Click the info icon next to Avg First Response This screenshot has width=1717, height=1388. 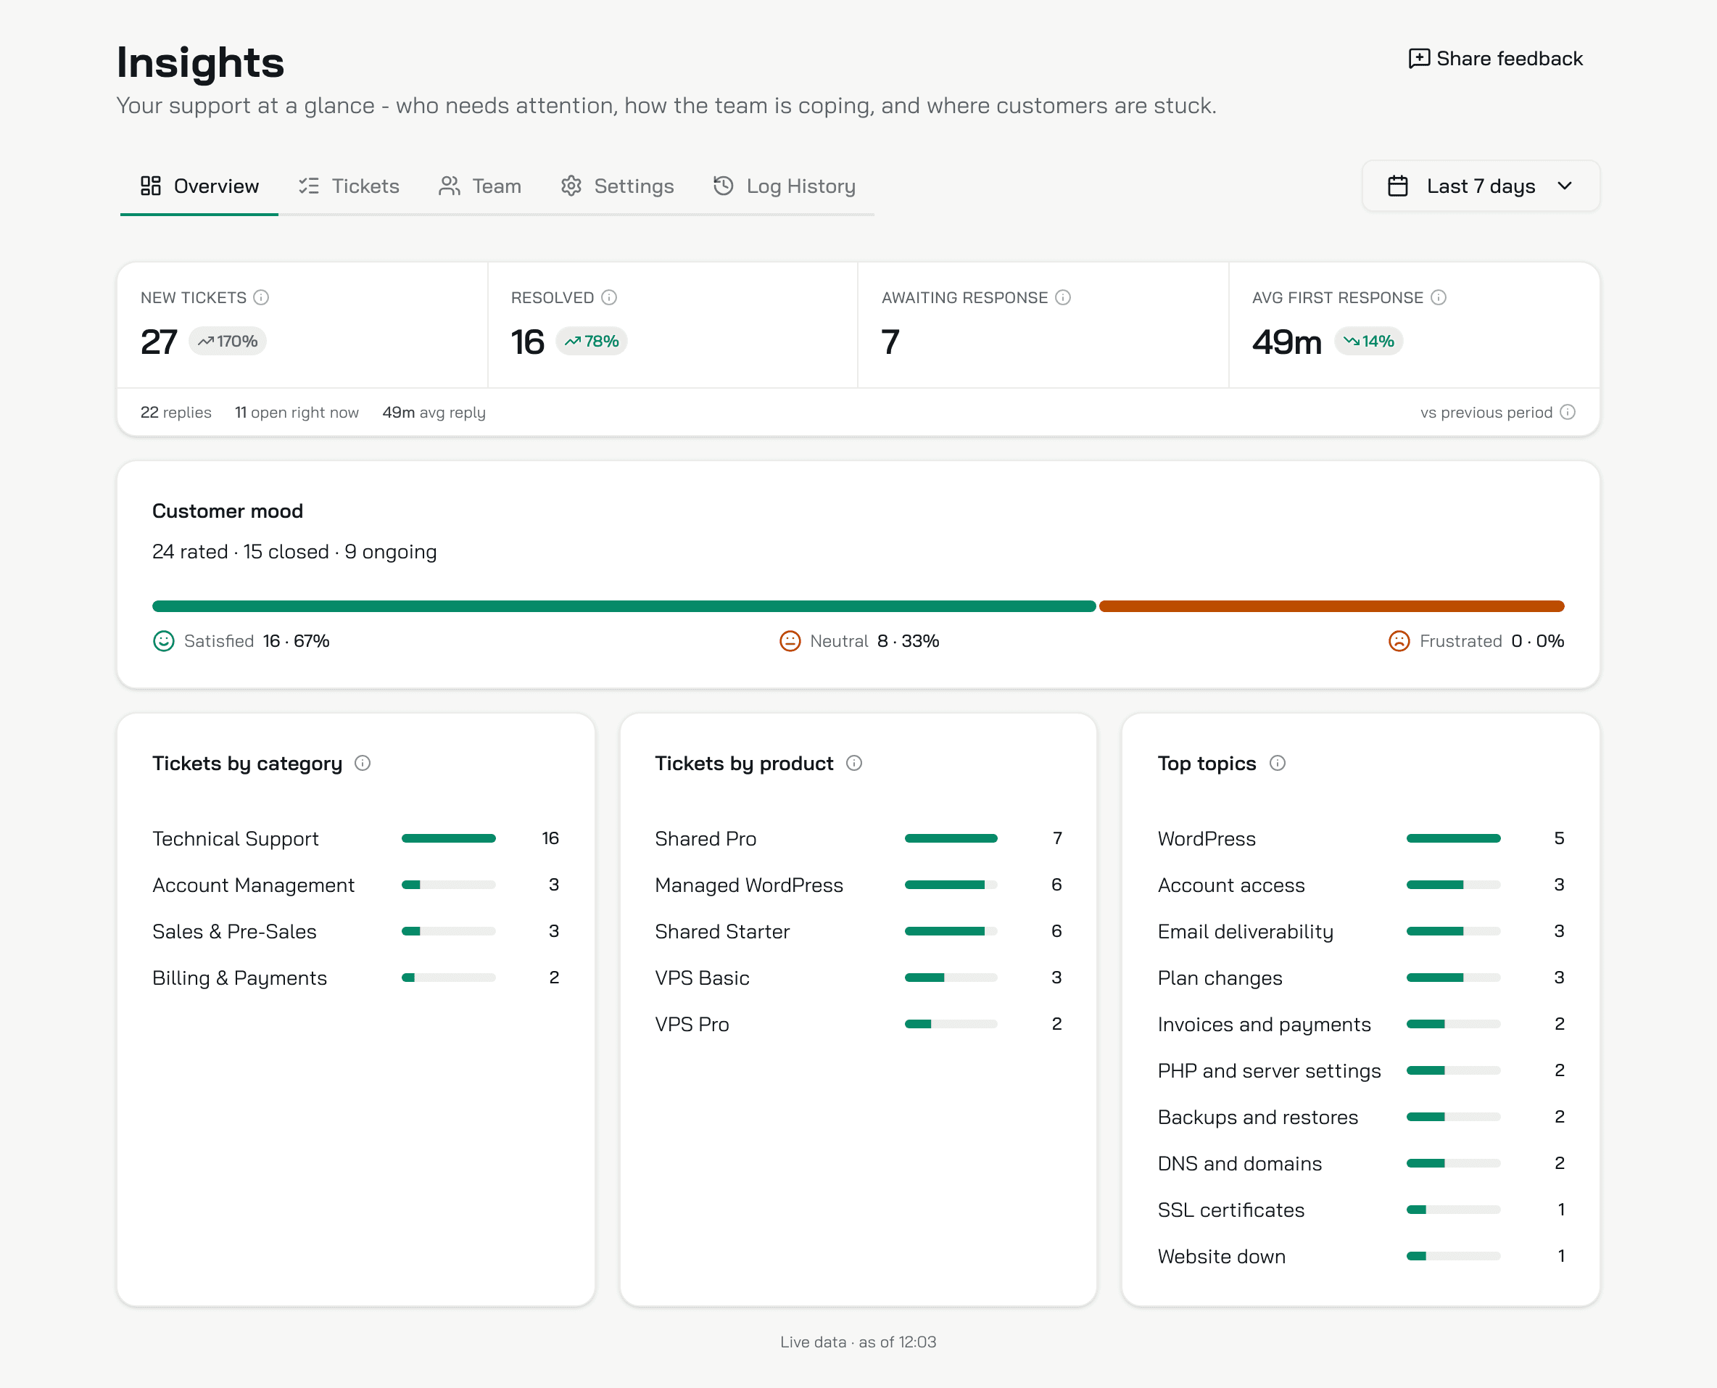tap(1439, 297)
